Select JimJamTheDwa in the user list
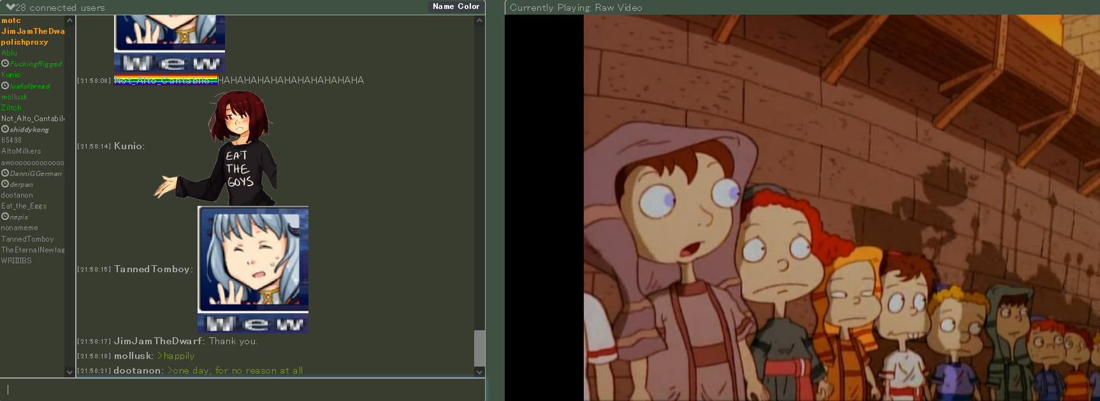Viewport: 1100px width, 401px height. coord(33,31)
